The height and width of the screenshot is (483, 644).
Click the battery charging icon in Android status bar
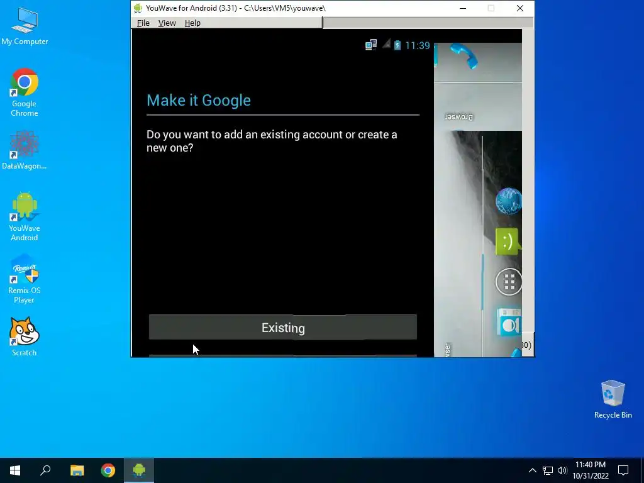tap(397, 45)
